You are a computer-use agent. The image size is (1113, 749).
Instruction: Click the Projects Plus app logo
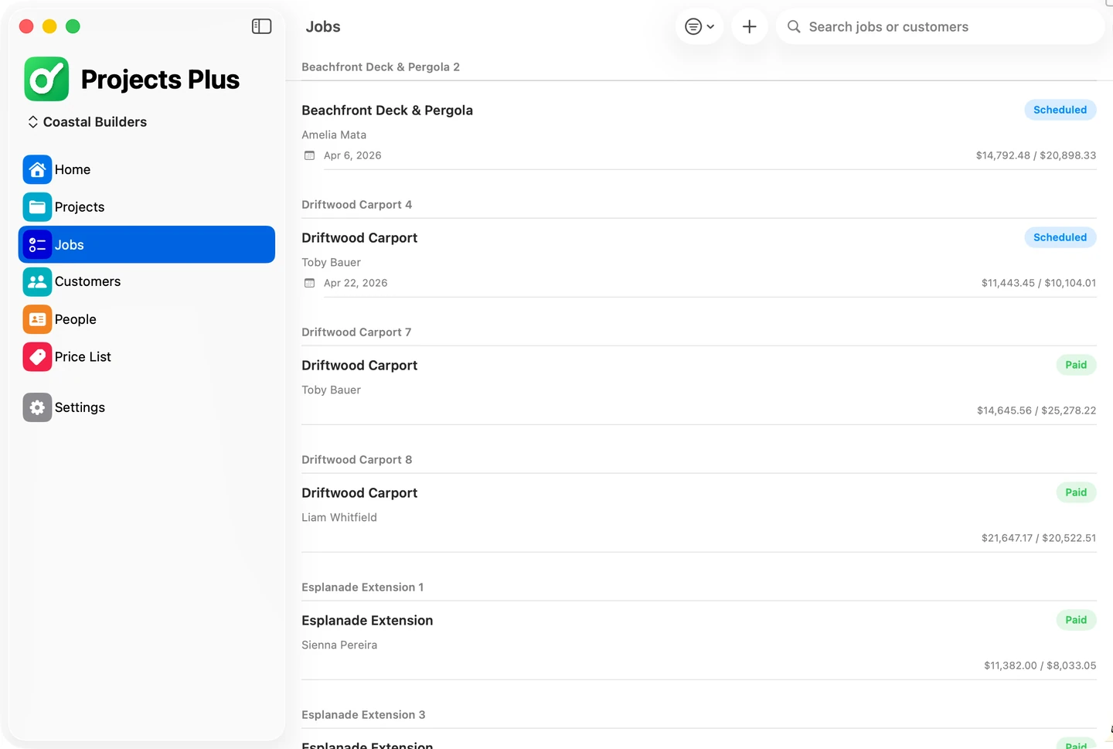[46, 79]
